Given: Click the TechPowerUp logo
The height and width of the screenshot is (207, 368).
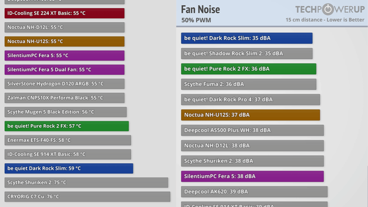Looking at the screenshot, I should (x=330, y=9).
